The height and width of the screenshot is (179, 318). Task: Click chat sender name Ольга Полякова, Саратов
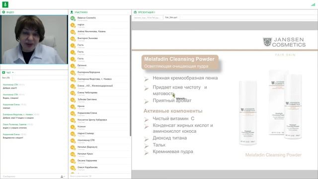pos(14,124)
